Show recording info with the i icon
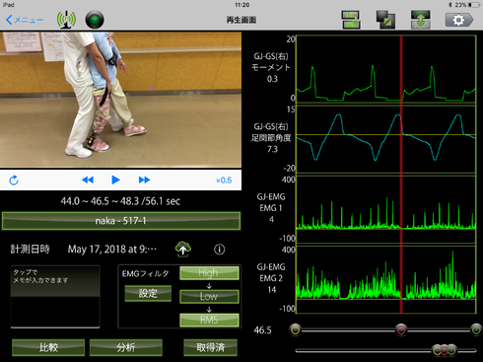 (x=220, y=250)
